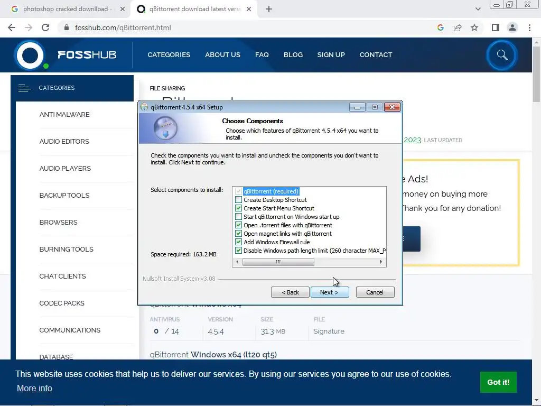The image size is (541, 406).
Task: Click the 4.5.4 version cell
Action: click(x=216, y=331)
